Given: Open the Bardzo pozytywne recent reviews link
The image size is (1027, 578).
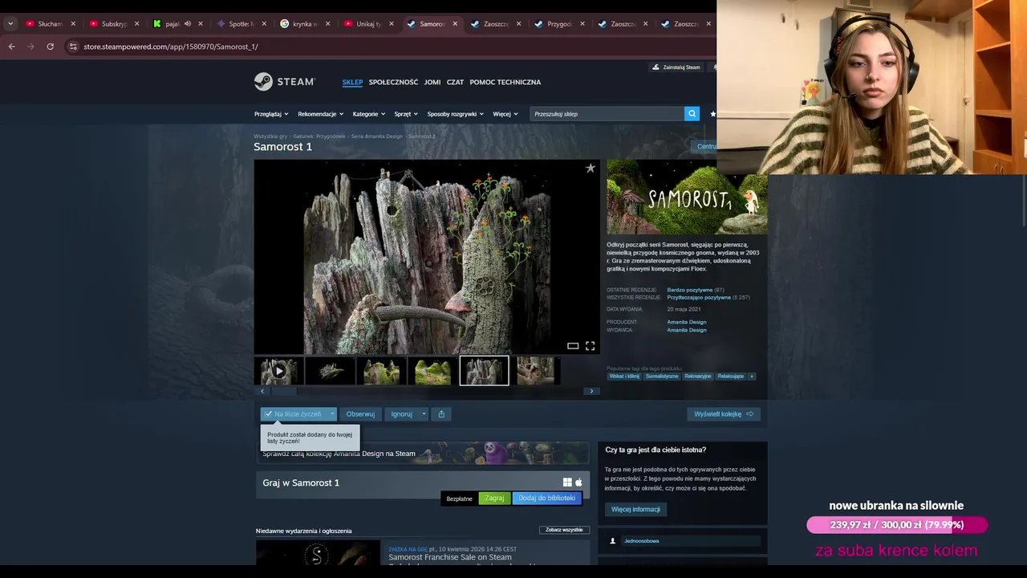Looking at the screenshot, I should coord(689,290).
